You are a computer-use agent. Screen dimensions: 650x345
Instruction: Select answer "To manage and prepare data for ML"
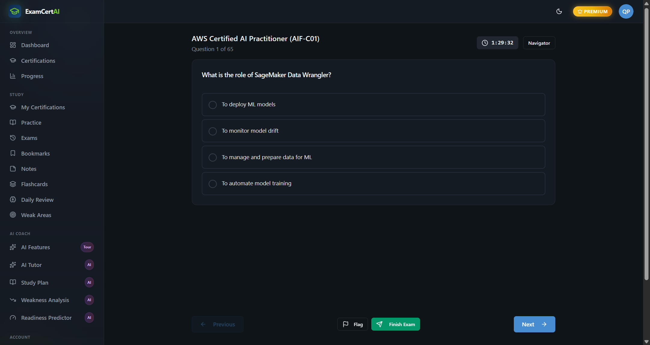[373, 157]
